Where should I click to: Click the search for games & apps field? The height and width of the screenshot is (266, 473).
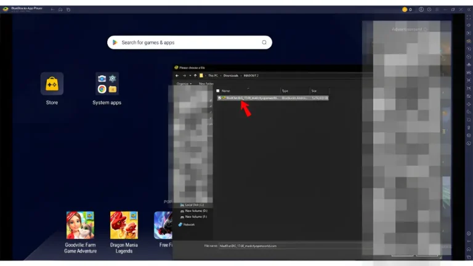185,42
